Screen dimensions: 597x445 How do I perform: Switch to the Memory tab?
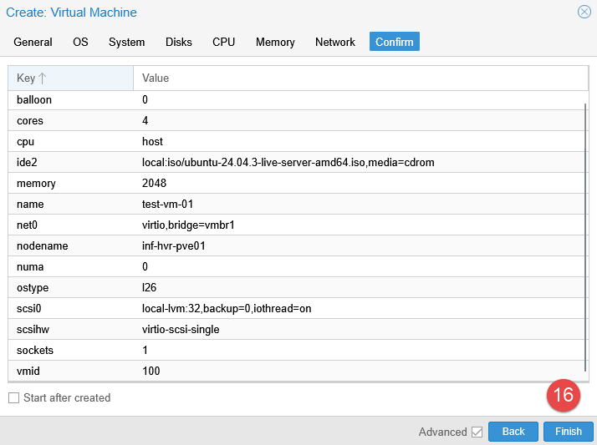pyautogui.click(x=275, y=42)
